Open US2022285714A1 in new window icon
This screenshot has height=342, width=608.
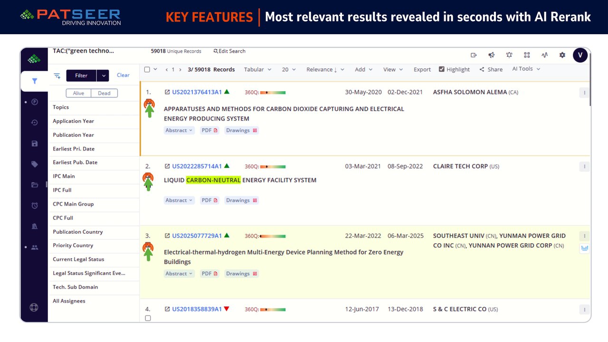pos(167,166)
